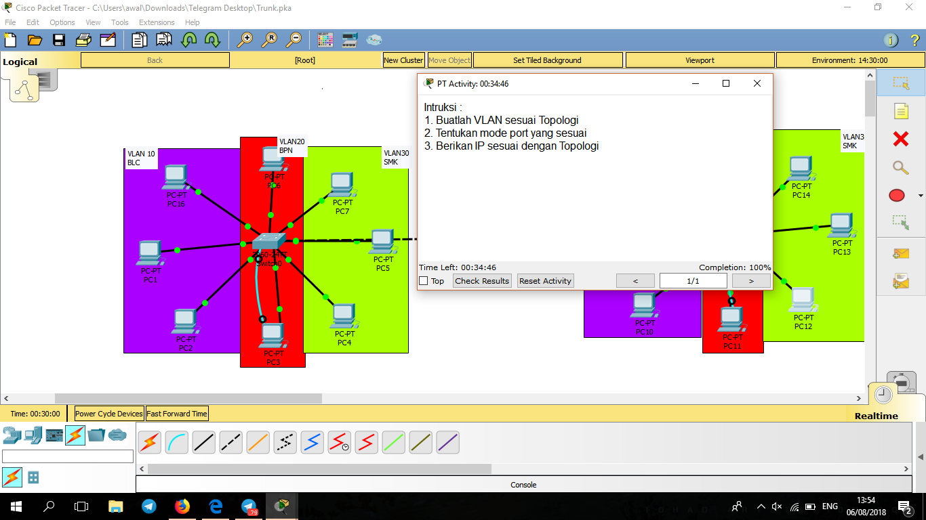
Task: Click the left arrow to go back a page
Action: click(x=635, y=280)
